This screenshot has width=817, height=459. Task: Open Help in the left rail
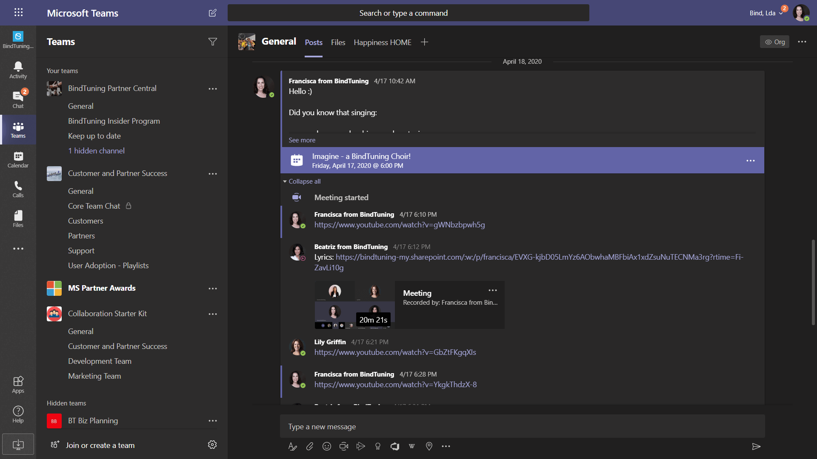click(x=18, y=414)
